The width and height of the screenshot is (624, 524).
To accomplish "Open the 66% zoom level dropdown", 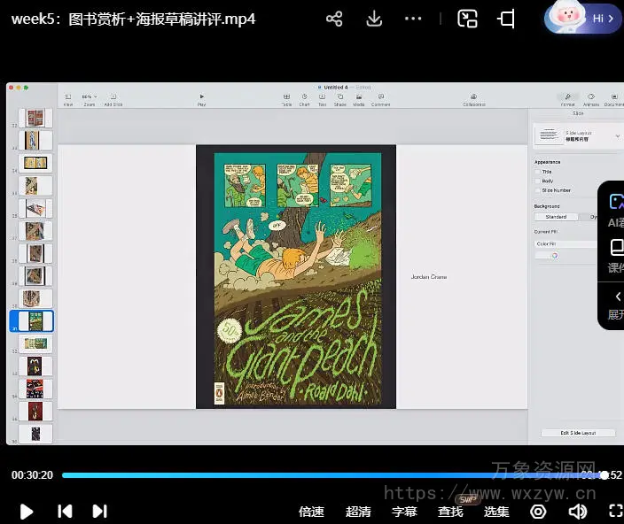I will (x=88, y=96).
